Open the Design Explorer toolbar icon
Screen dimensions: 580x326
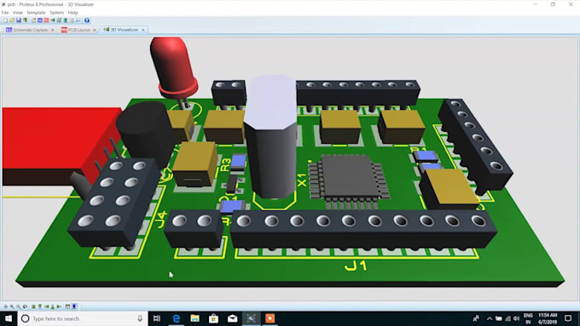[66, 20]
